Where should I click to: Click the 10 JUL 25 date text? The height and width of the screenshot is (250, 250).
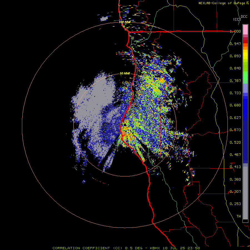coord(174,248)
